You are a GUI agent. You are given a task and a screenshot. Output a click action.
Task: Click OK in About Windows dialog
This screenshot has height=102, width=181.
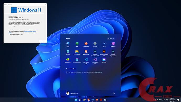pyautogui.click(x=42, y=41)
